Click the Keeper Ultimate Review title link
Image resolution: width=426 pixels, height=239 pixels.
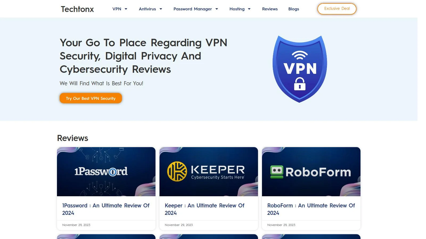(204, 209)
